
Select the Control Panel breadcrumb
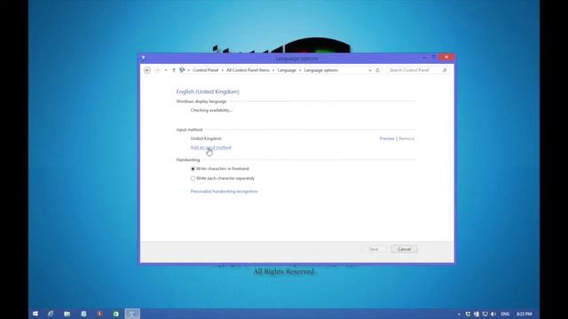coord(205,70)
